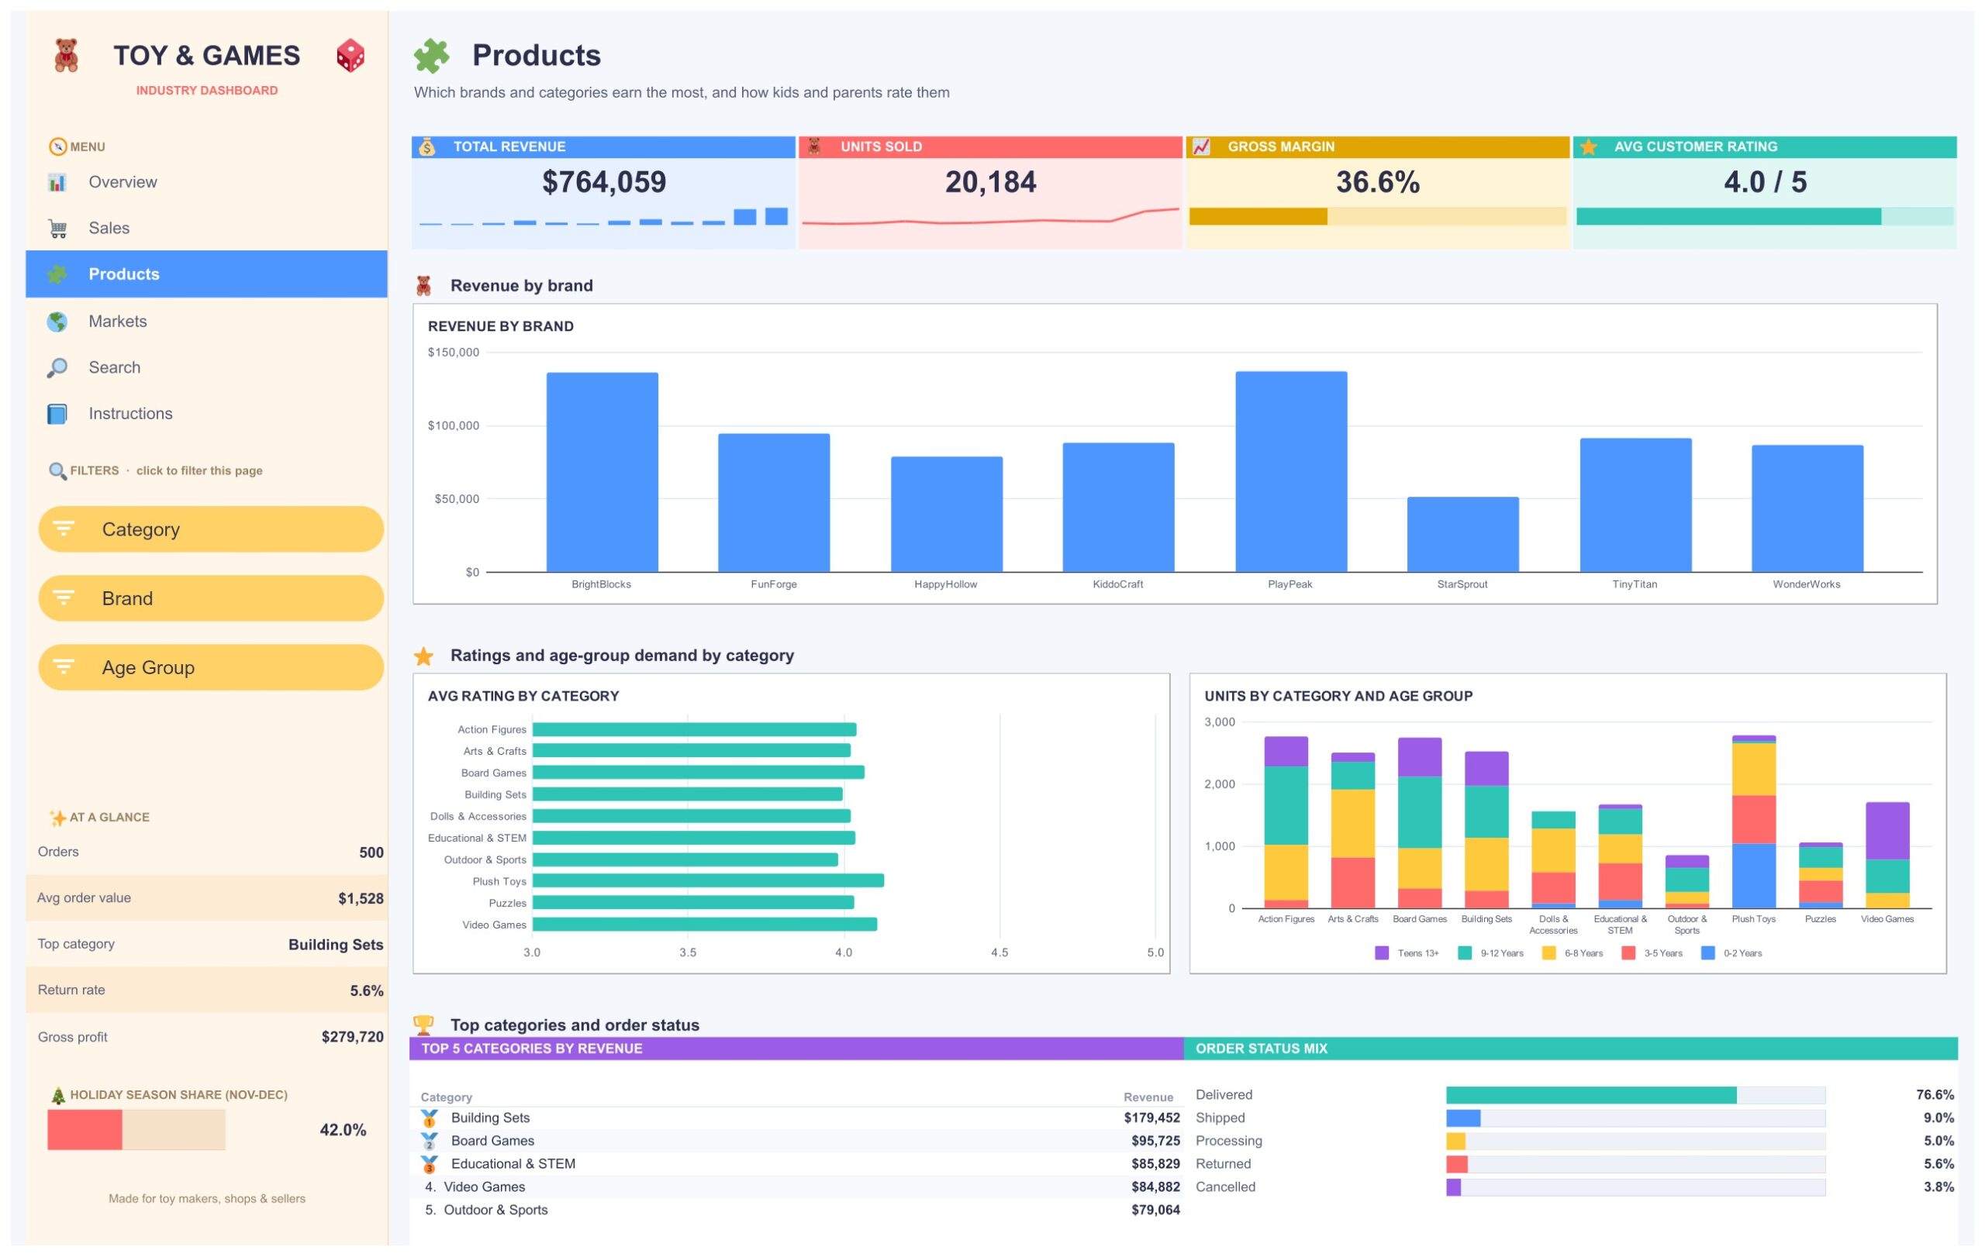Viewport: 1985px width, 1257px height.
Task: Click the Outdoor & Sports category row
Action: (x=796, y=1211)
